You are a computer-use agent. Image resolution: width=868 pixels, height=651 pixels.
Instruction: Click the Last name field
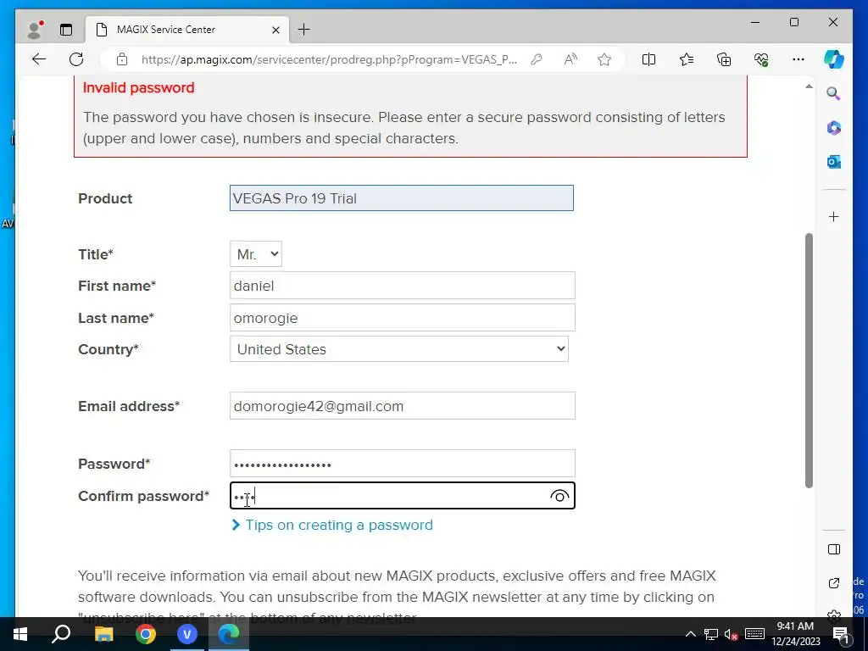[x=403, y=318]
